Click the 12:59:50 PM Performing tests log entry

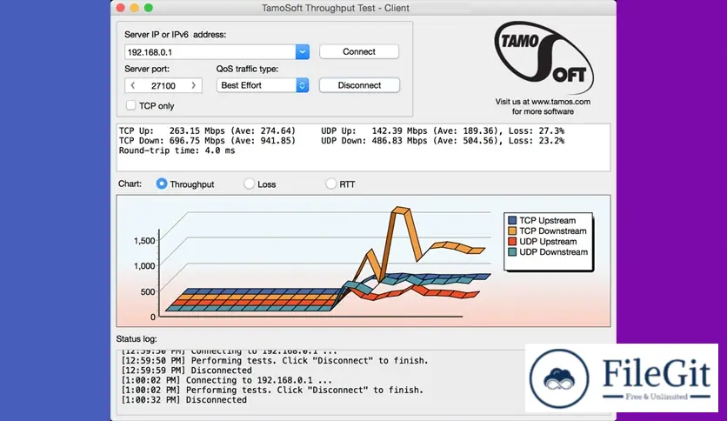pyautogui.click(x=275, y=361)
